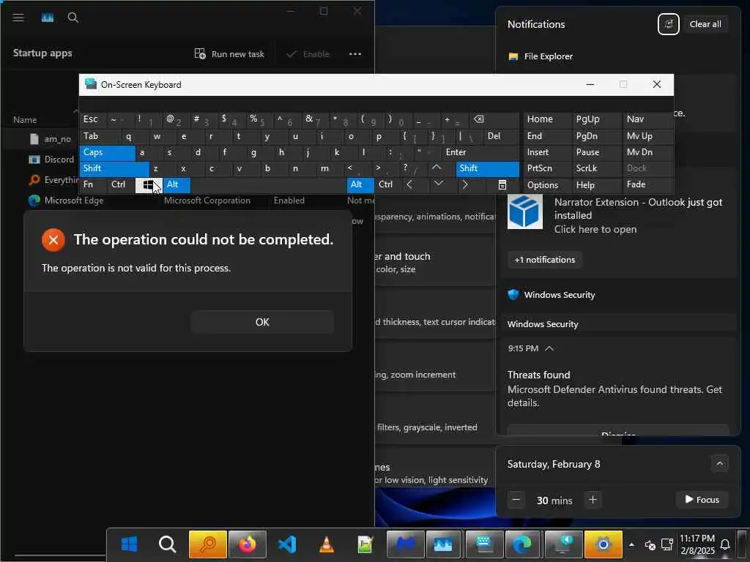
Task: Click OK in the error dialog
Action: 262,322
